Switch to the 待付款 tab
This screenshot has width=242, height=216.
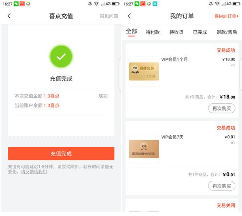[153, 32]
